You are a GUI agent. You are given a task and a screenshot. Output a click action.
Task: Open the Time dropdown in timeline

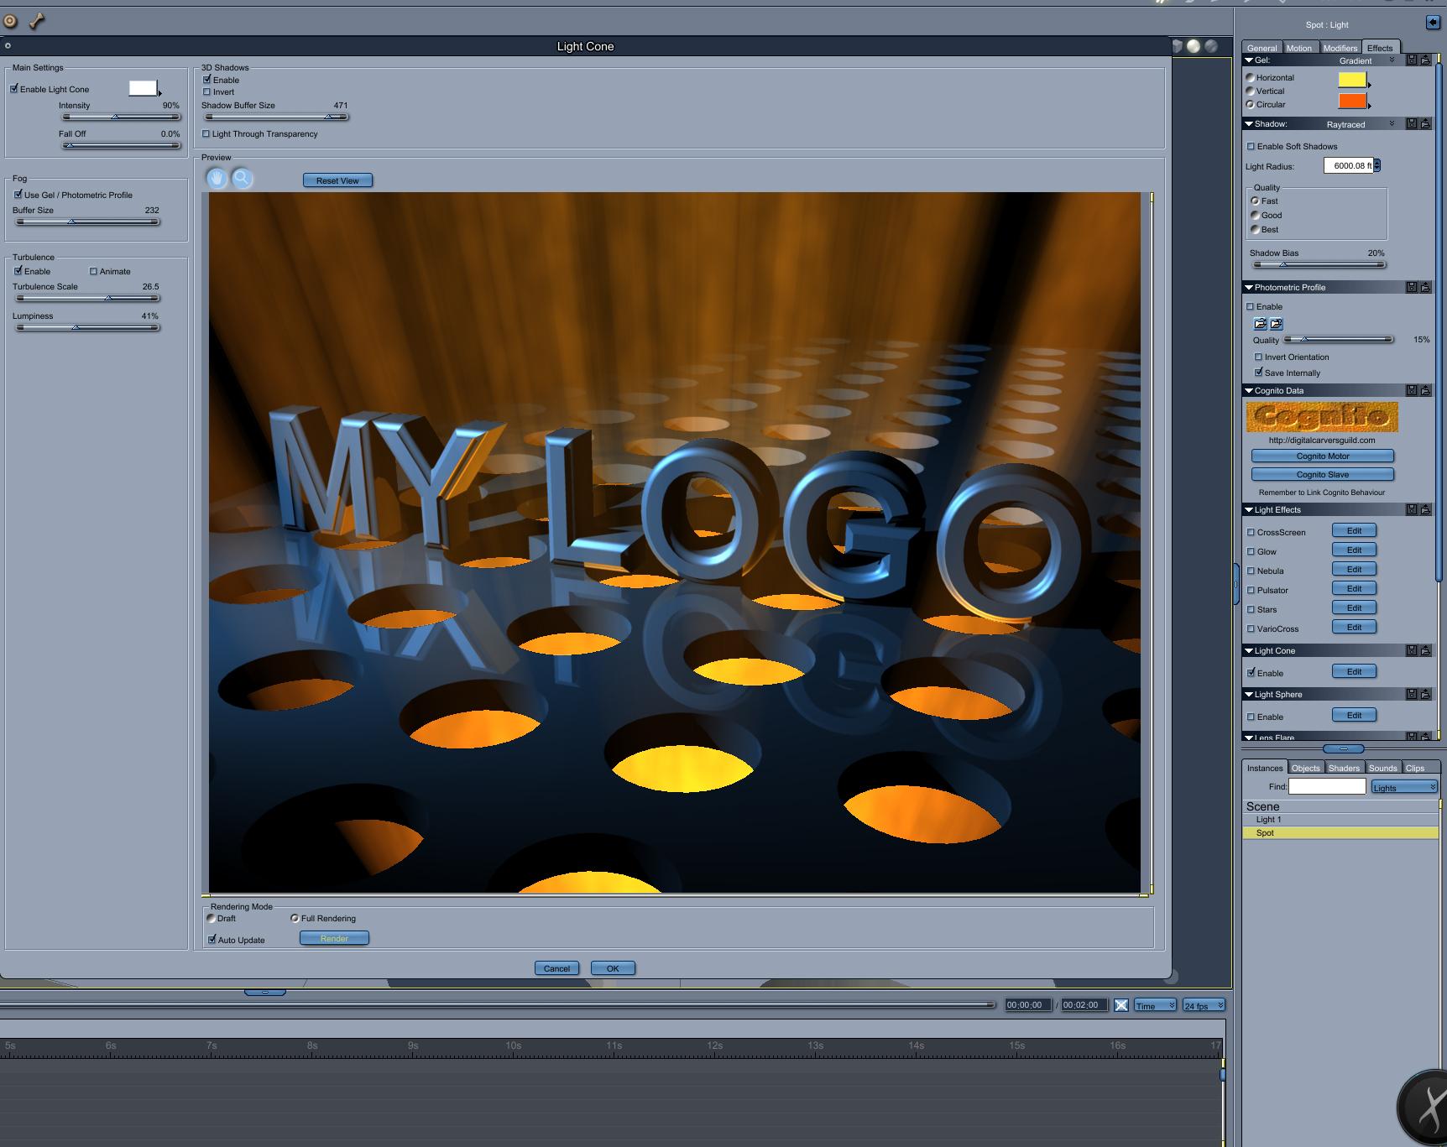pyautogui.click(x=1155, y=1005)
